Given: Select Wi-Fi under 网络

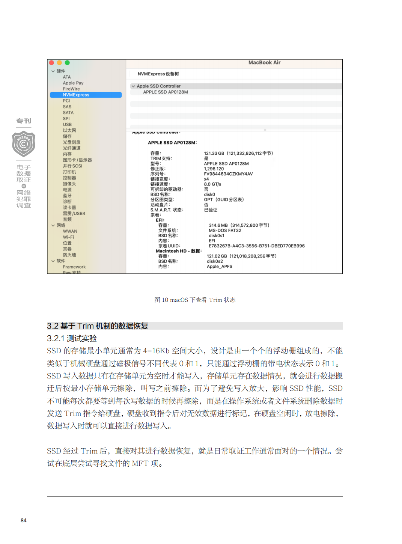Looking at the screenshot, I should (x=68, y=237).
